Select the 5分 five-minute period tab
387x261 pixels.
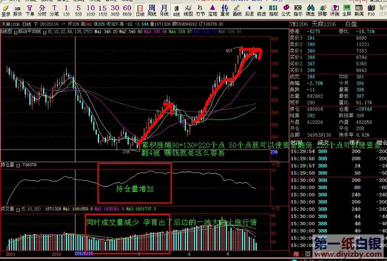(x=78, y=11)
